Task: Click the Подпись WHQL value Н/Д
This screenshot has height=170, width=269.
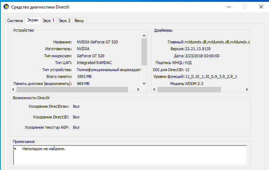Action: [x=188, y=63]
